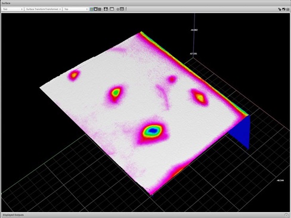Click the vertical Z axis line
Screen dimensions: 291x218
tap(194, 35)
